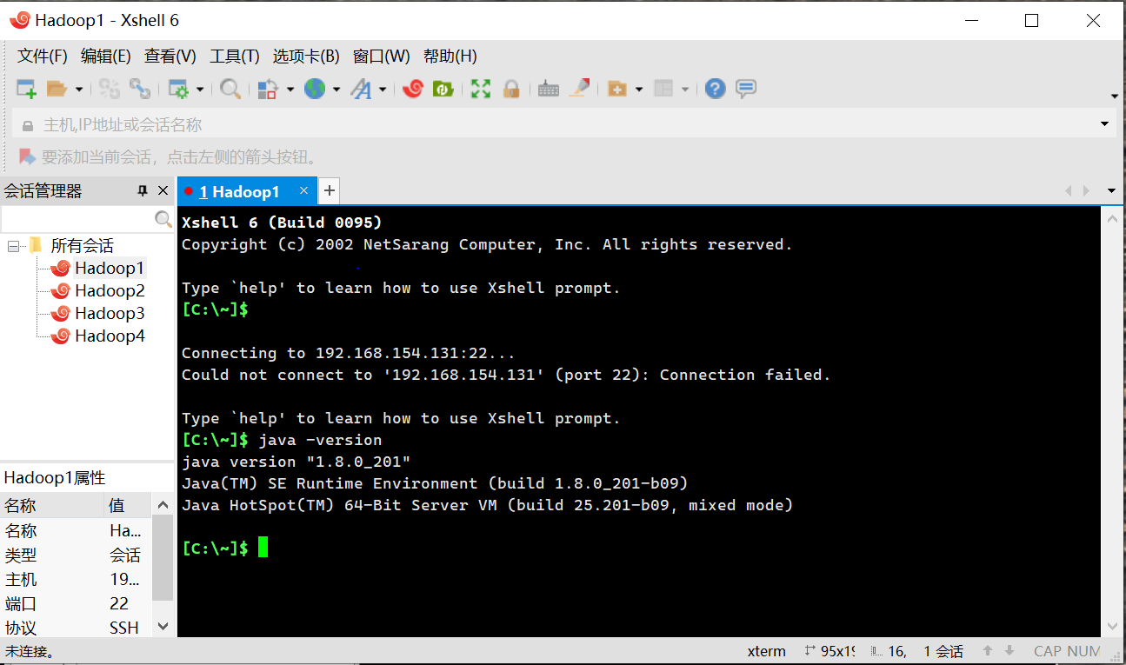Open toolbar overflow options arrow
The width and height of the screenshot is (1126, 665).
[x=1114, y=96]
